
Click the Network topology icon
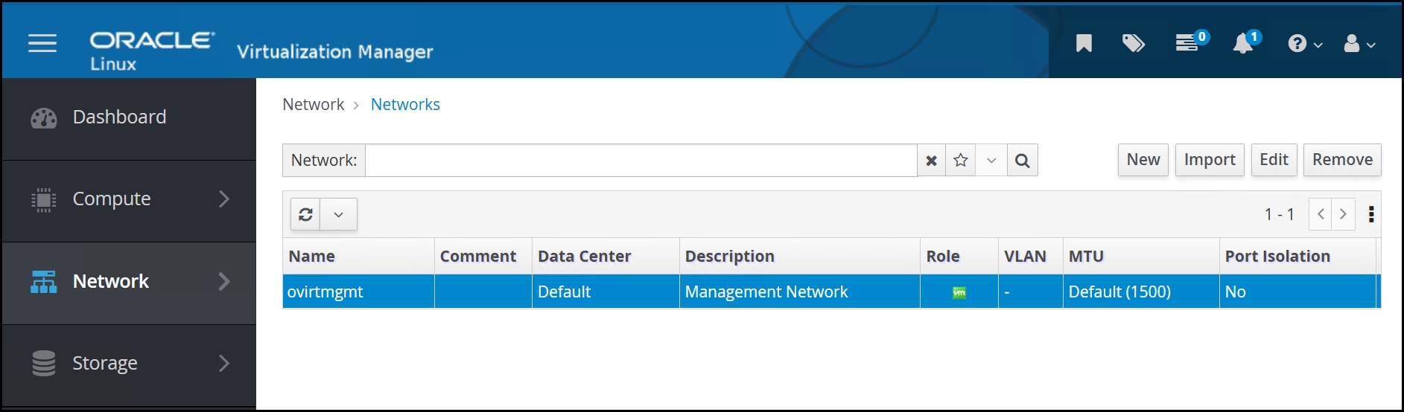pyautogui.click(x=44, y=282)
